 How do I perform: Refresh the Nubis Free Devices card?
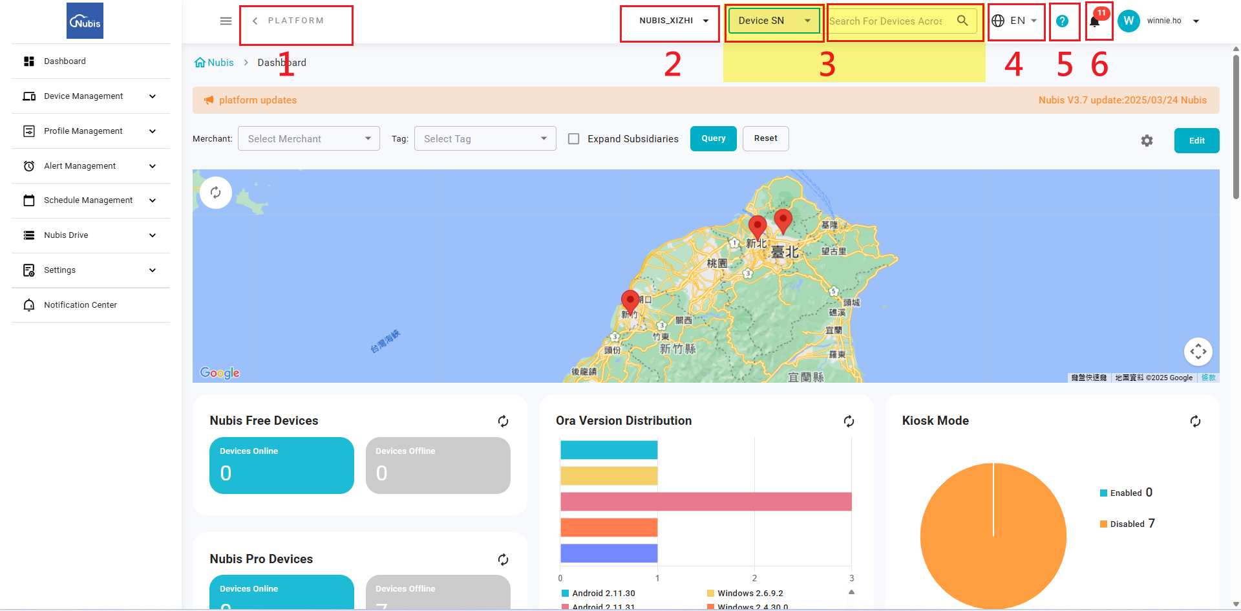[x=503, y=422]
